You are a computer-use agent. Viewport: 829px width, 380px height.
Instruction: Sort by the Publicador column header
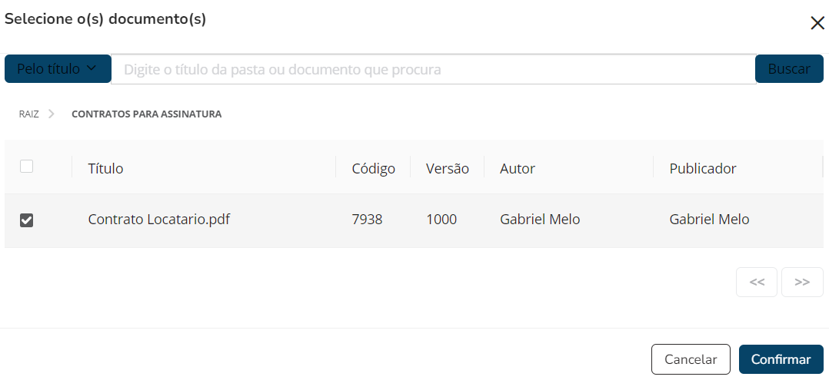[x=703, y=168]
